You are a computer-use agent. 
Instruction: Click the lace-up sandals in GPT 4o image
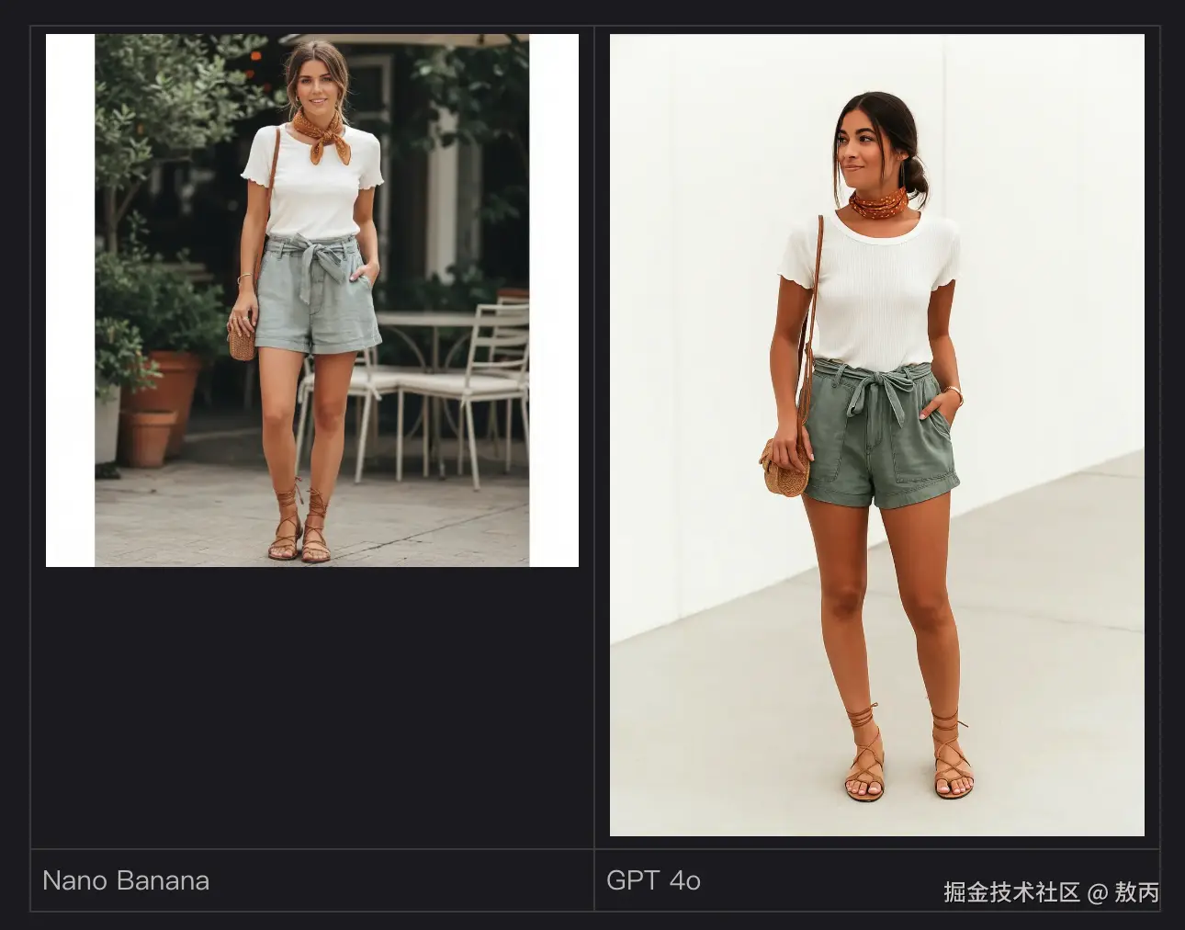click(x=908, y=754)
